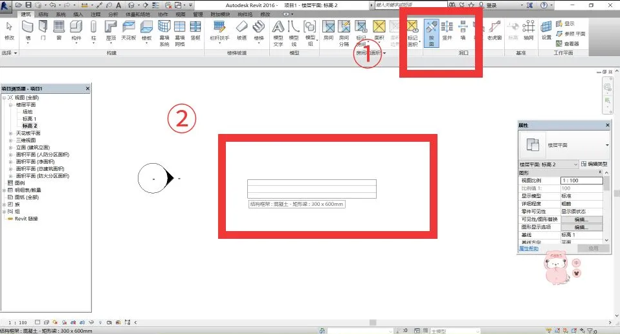Click the 修改 (Modify) arrow tool
The image size is (620, 334).
pyautogui.click(x=9, y=31)
